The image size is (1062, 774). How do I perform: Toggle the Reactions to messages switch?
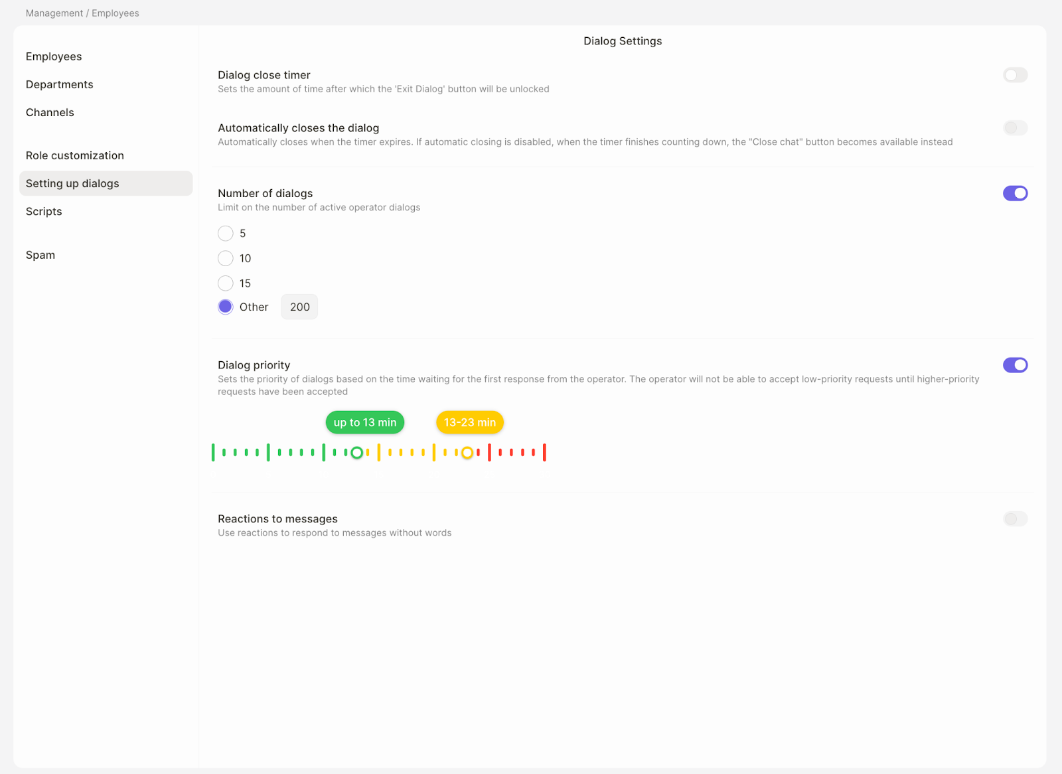click(x=1015, y=519)
